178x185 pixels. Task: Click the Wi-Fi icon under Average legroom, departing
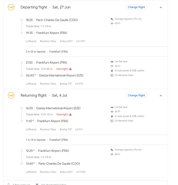pos(112,23)
